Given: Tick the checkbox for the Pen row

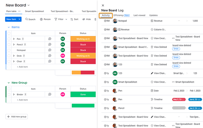Looking at the screenshot, I should 9,39.
